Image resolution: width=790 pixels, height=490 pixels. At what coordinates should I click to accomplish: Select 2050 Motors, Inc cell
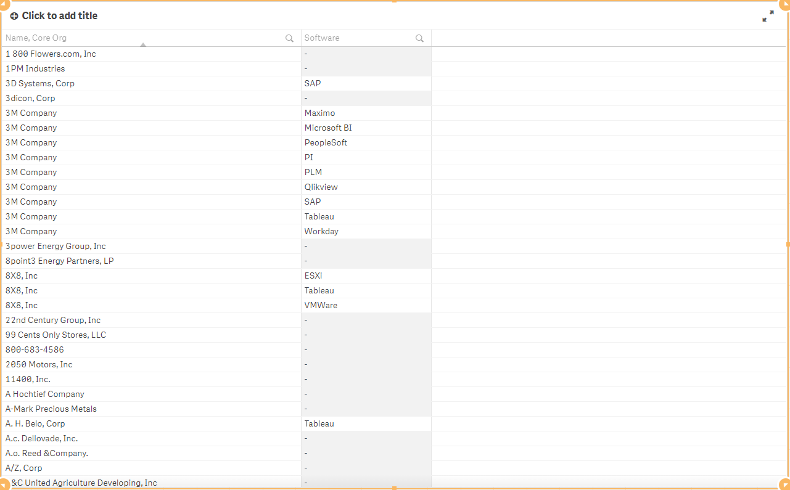pyautogui.click(x=151, y=364)
